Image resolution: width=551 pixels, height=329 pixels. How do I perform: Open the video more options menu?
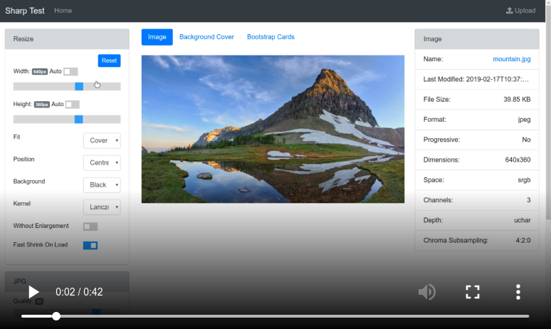click(518, 292)
